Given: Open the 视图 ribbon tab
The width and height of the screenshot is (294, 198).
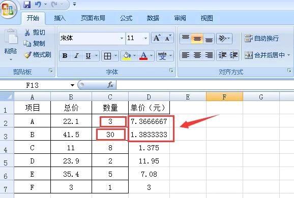Looking at the screenshot, I should point(207,18).
